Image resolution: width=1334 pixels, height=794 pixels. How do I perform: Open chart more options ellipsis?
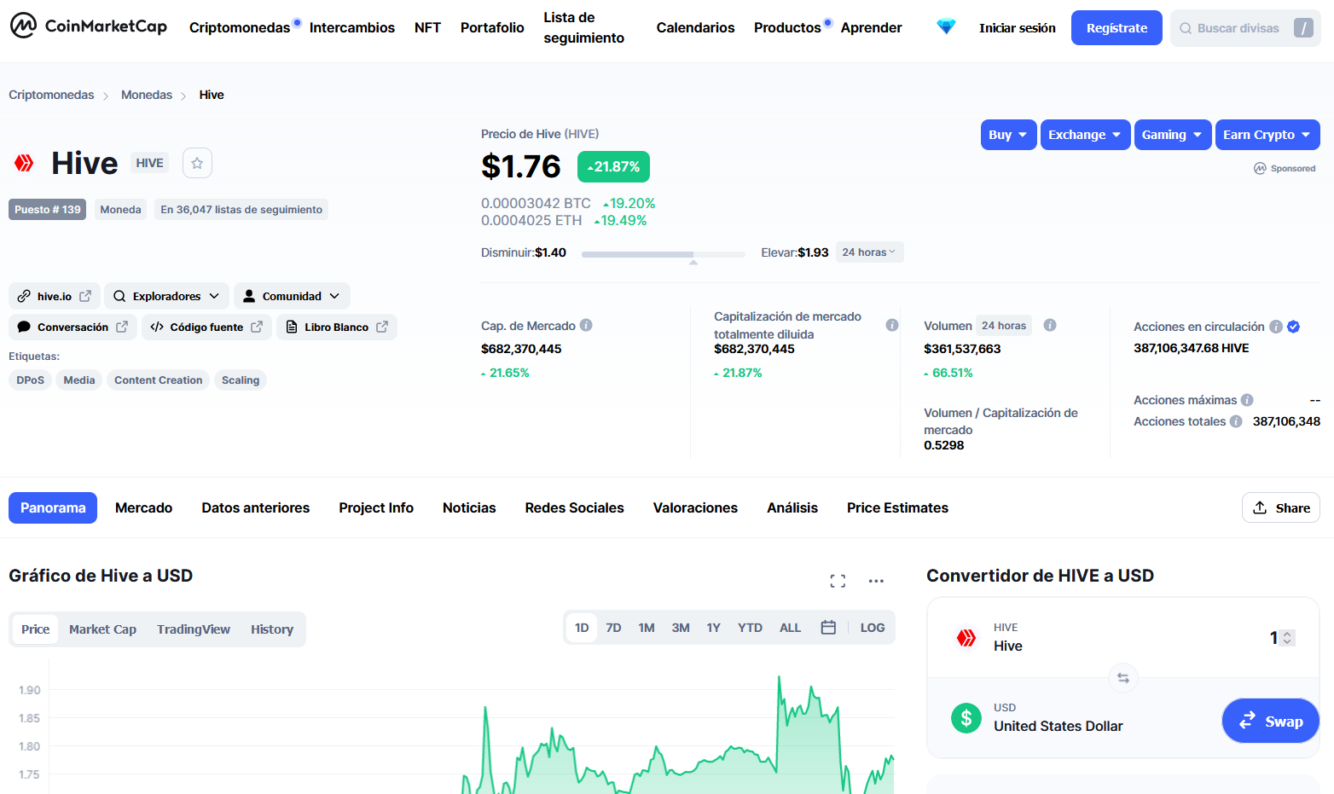[x=876, y=581]
